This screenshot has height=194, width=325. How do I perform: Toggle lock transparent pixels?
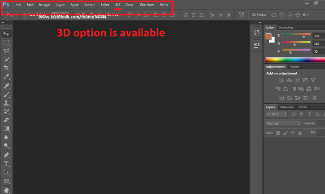coord(278,133)
